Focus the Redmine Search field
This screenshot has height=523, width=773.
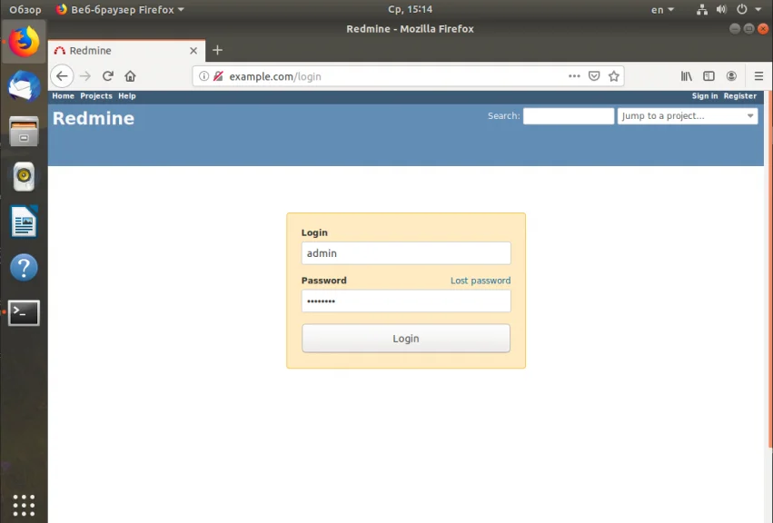(569, 116)
